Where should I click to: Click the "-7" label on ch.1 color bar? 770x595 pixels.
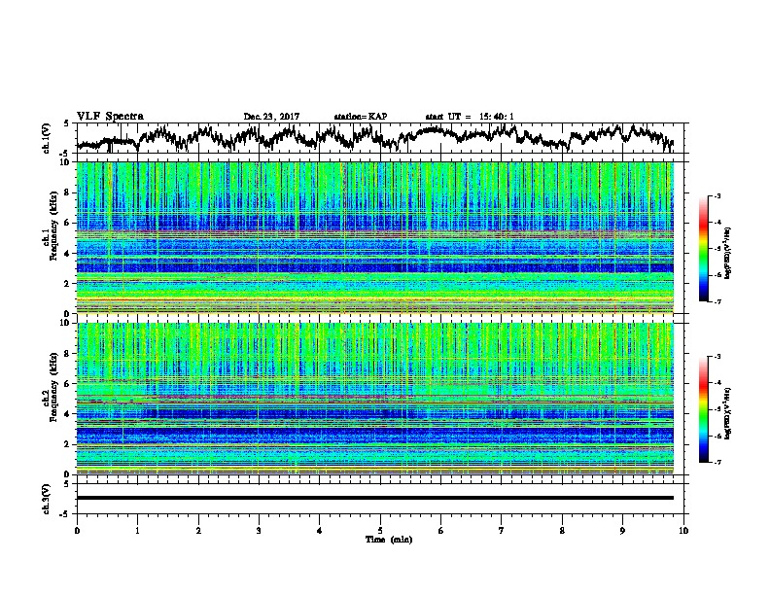[x=717, y=301]
